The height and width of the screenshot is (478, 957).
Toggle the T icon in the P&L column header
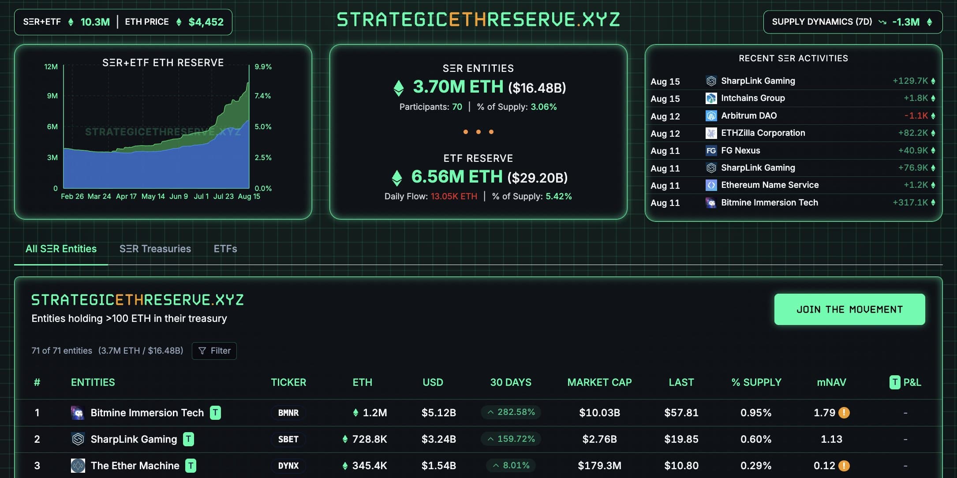[x=894, y=383]
